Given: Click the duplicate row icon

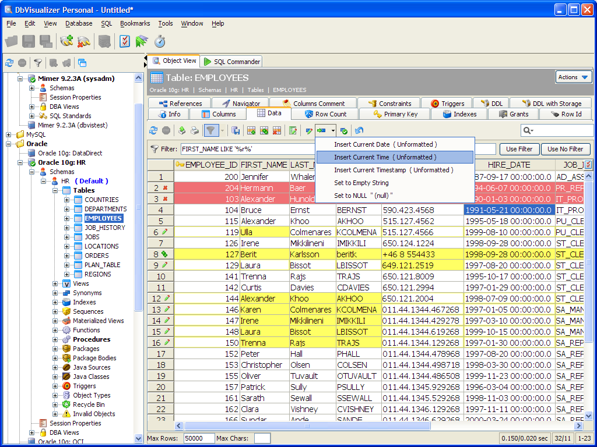Looking at the screenshot, I should tap(264, 131).
